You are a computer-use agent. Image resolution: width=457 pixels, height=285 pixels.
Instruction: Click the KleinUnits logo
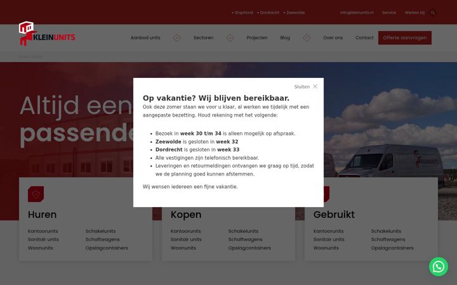[47, 34]
